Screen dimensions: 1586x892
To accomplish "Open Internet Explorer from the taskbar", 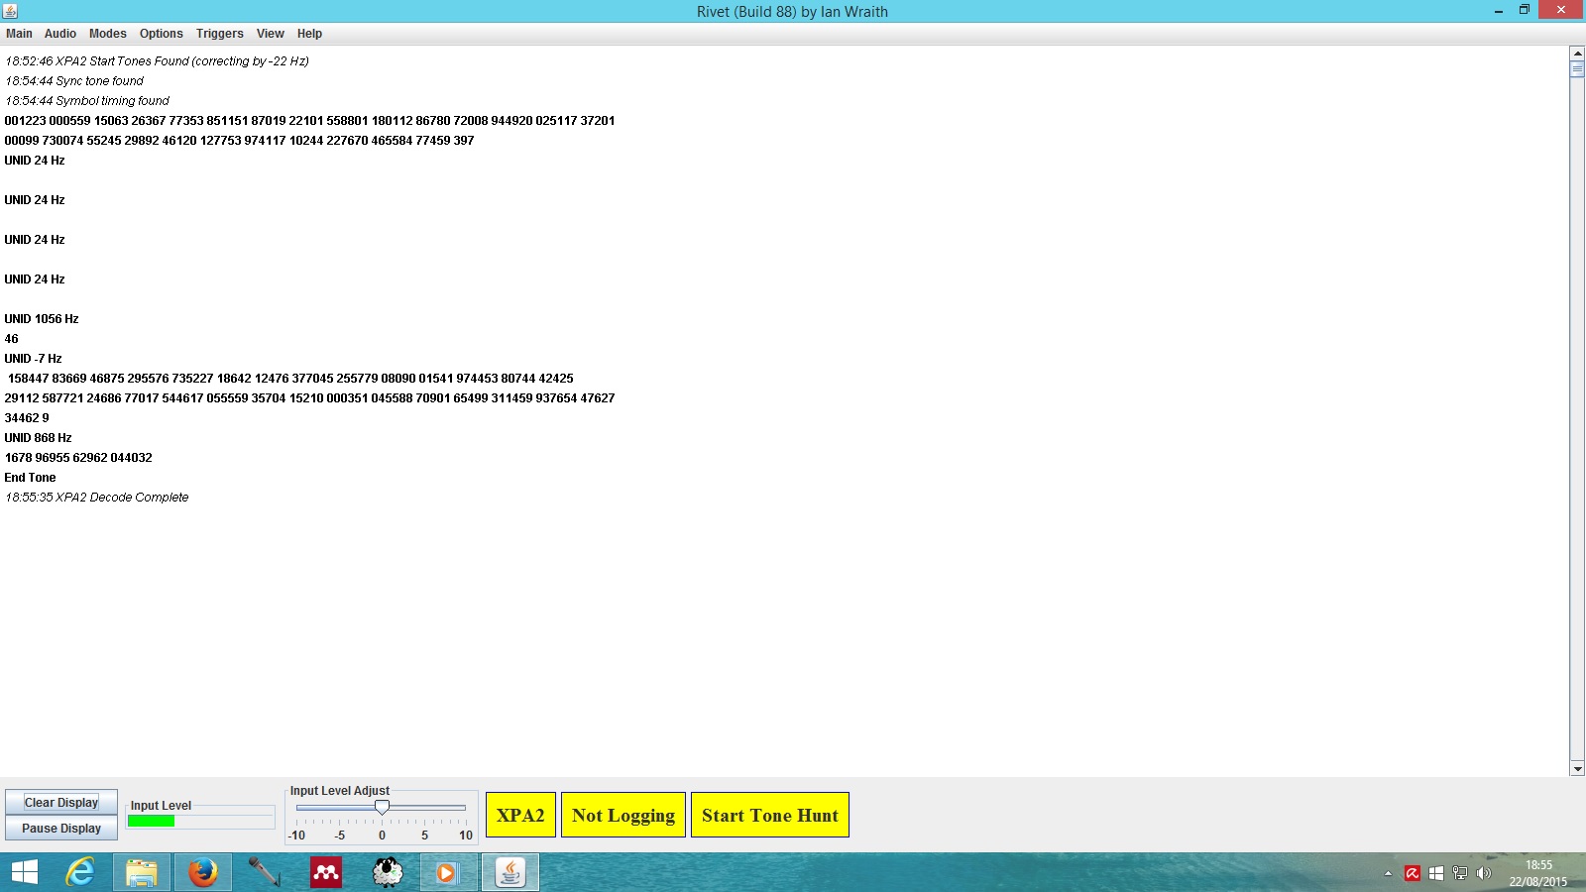I will pos(79,872).
